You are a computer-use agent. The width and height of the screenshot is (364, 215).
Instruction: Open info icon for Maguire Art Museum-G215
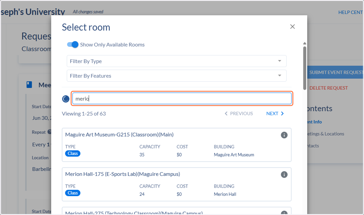(x=284, y=135)
